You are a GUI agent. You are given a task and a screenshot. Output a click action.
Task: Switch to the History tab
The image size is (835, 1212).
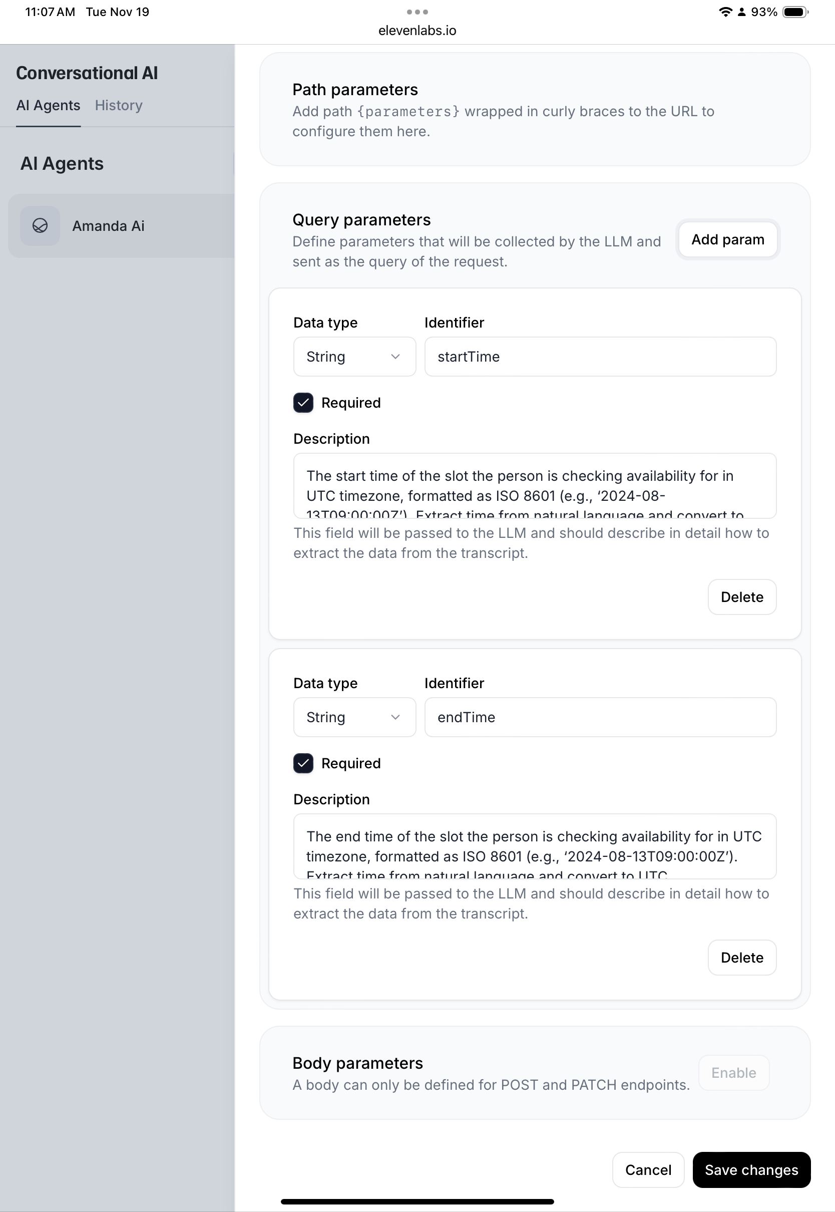pos(119,105)
